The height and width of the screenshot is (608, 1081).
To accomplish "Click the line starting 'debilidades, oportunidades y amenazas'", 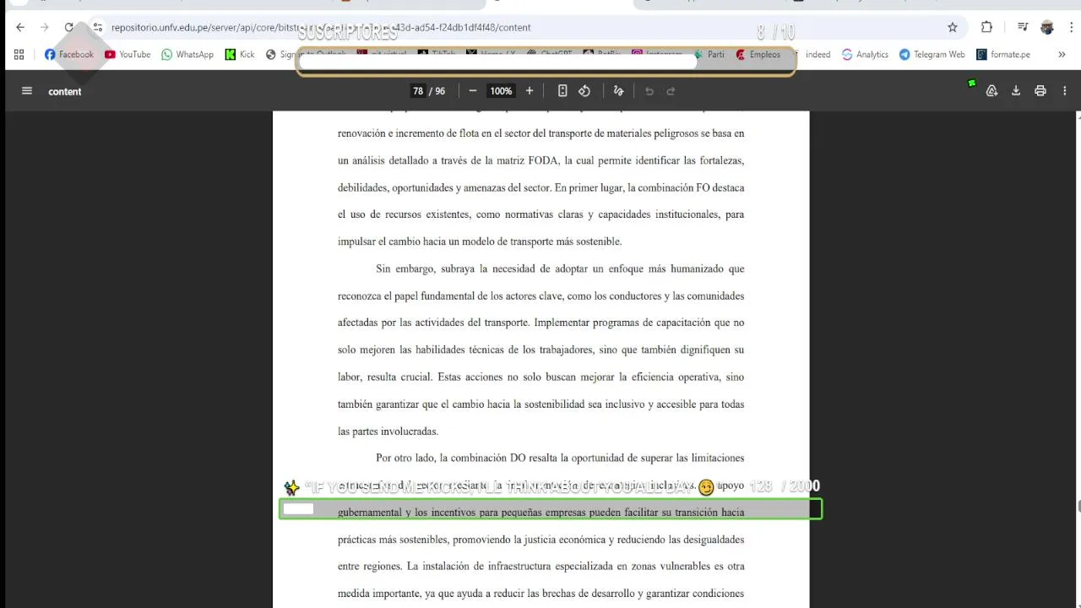I will coord(540,187).
